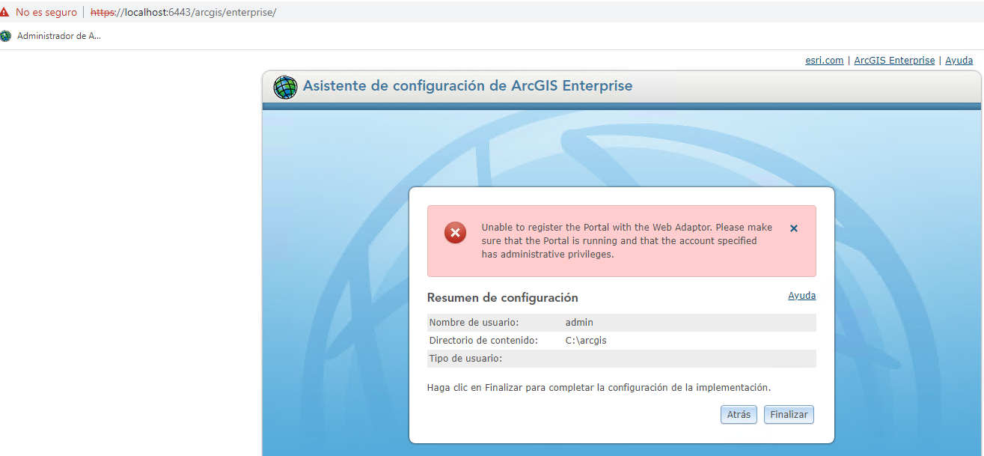Click the 'Haga clic en Finalizar' instruction text
Image resolution: width=984 pixels, height=456 pixels.
click(x=599, y=388)
